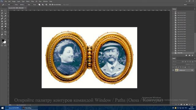Toggle Auto Add/Delete checkbox

(52, 5)
